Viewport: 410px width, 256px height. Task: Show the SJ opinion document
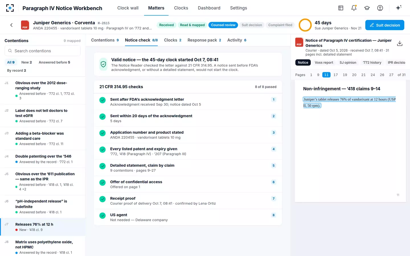coord(348,63)
